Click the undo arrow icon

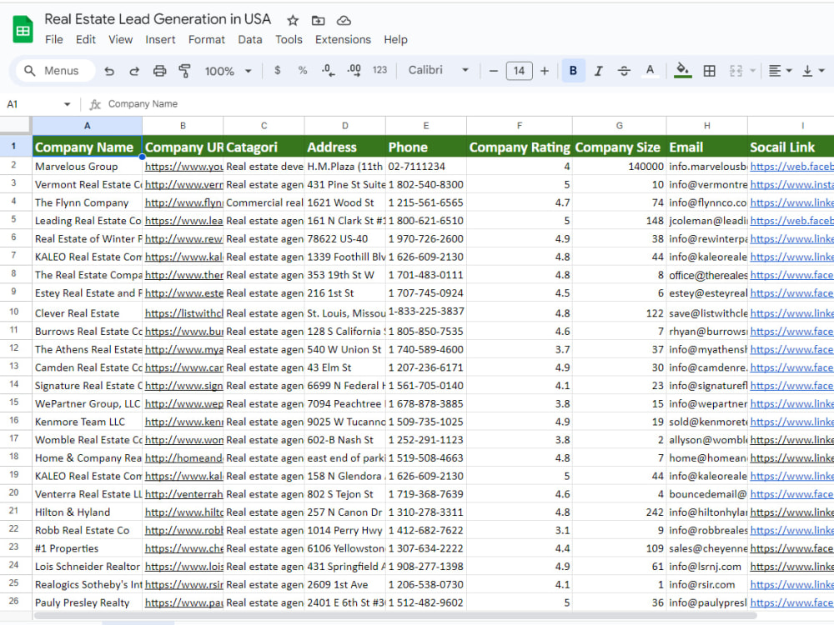click(109, 71)
